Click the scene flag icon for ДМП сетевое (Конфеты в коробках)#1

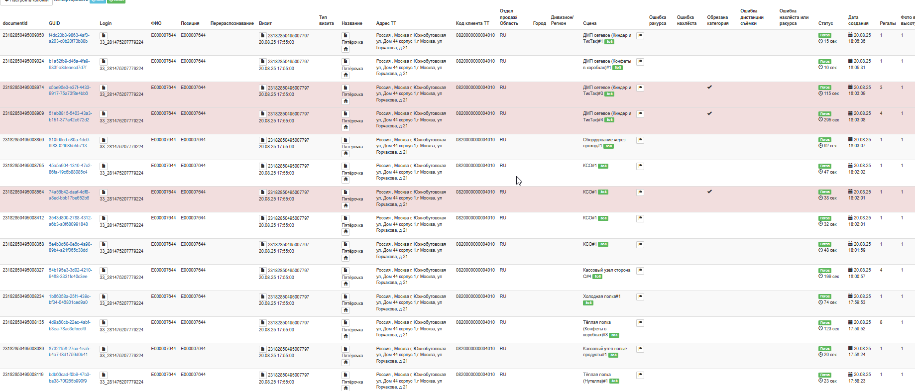(640, 62)
